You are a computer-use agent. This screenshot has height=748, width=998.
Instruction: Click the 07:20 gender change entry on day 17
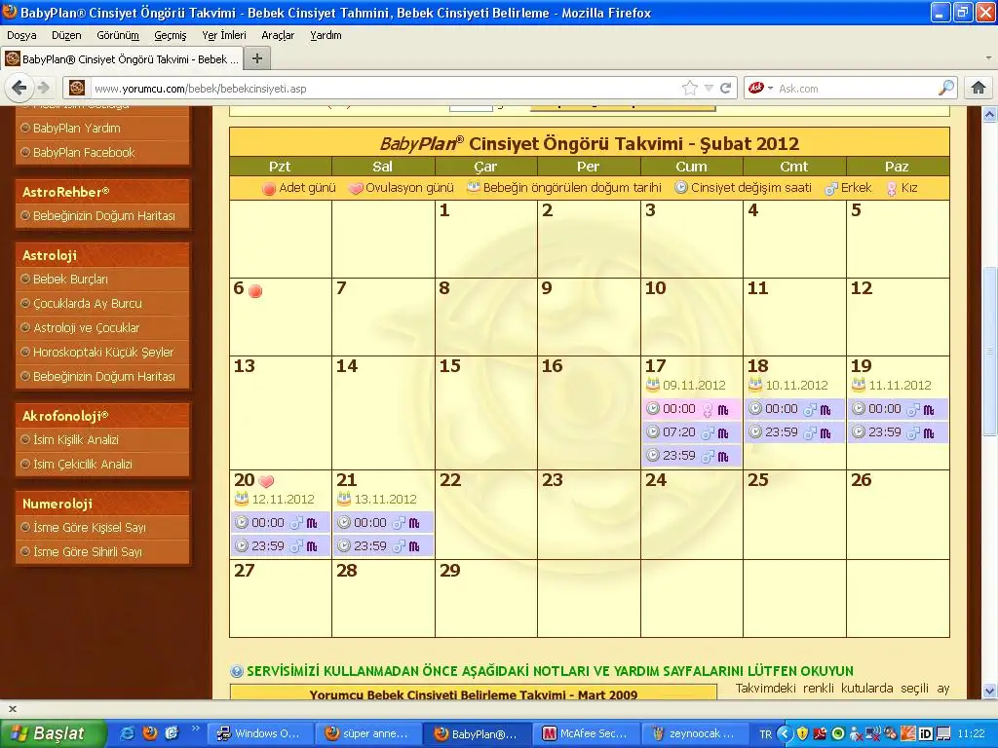coord(691,432)
